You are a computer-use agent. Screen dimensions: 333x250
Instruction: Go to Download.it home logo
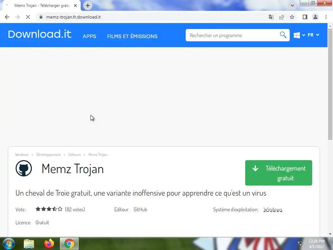click(39, 34)
